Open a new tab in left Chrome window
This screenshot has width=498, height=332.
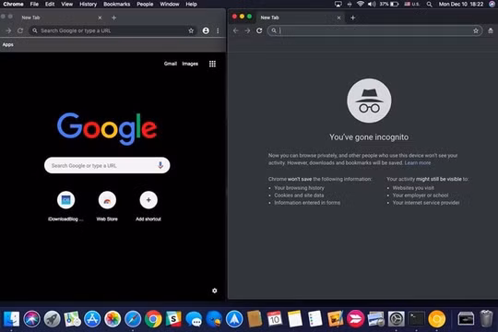click(x=113, y=18)
